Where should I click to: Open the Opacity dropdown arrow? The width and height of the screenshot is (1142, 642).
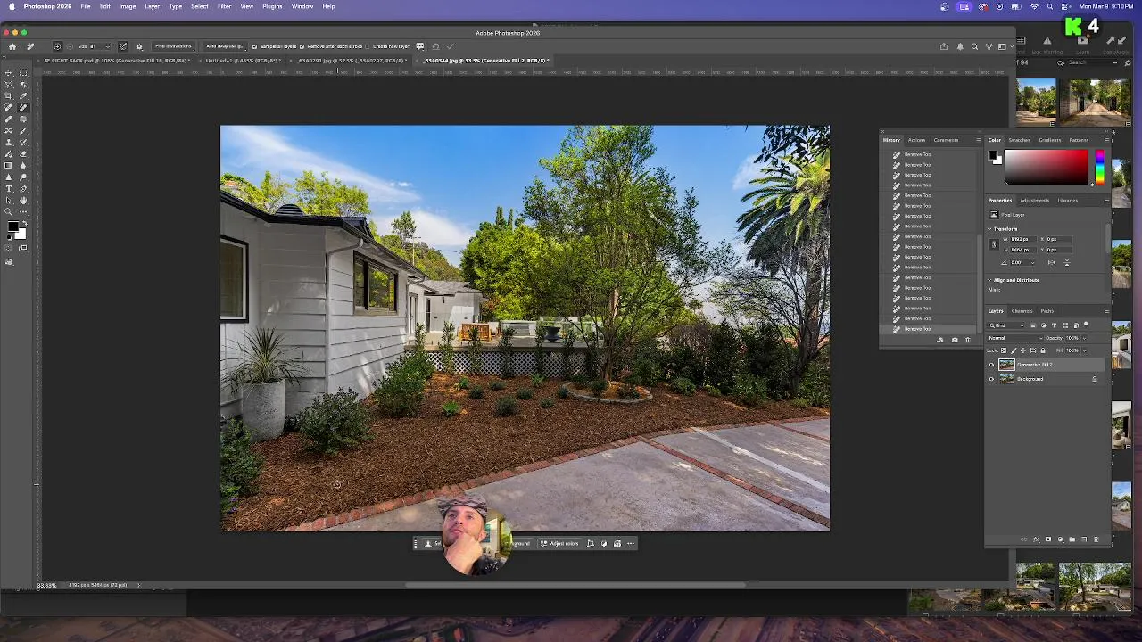click(x=1084, y=338)
